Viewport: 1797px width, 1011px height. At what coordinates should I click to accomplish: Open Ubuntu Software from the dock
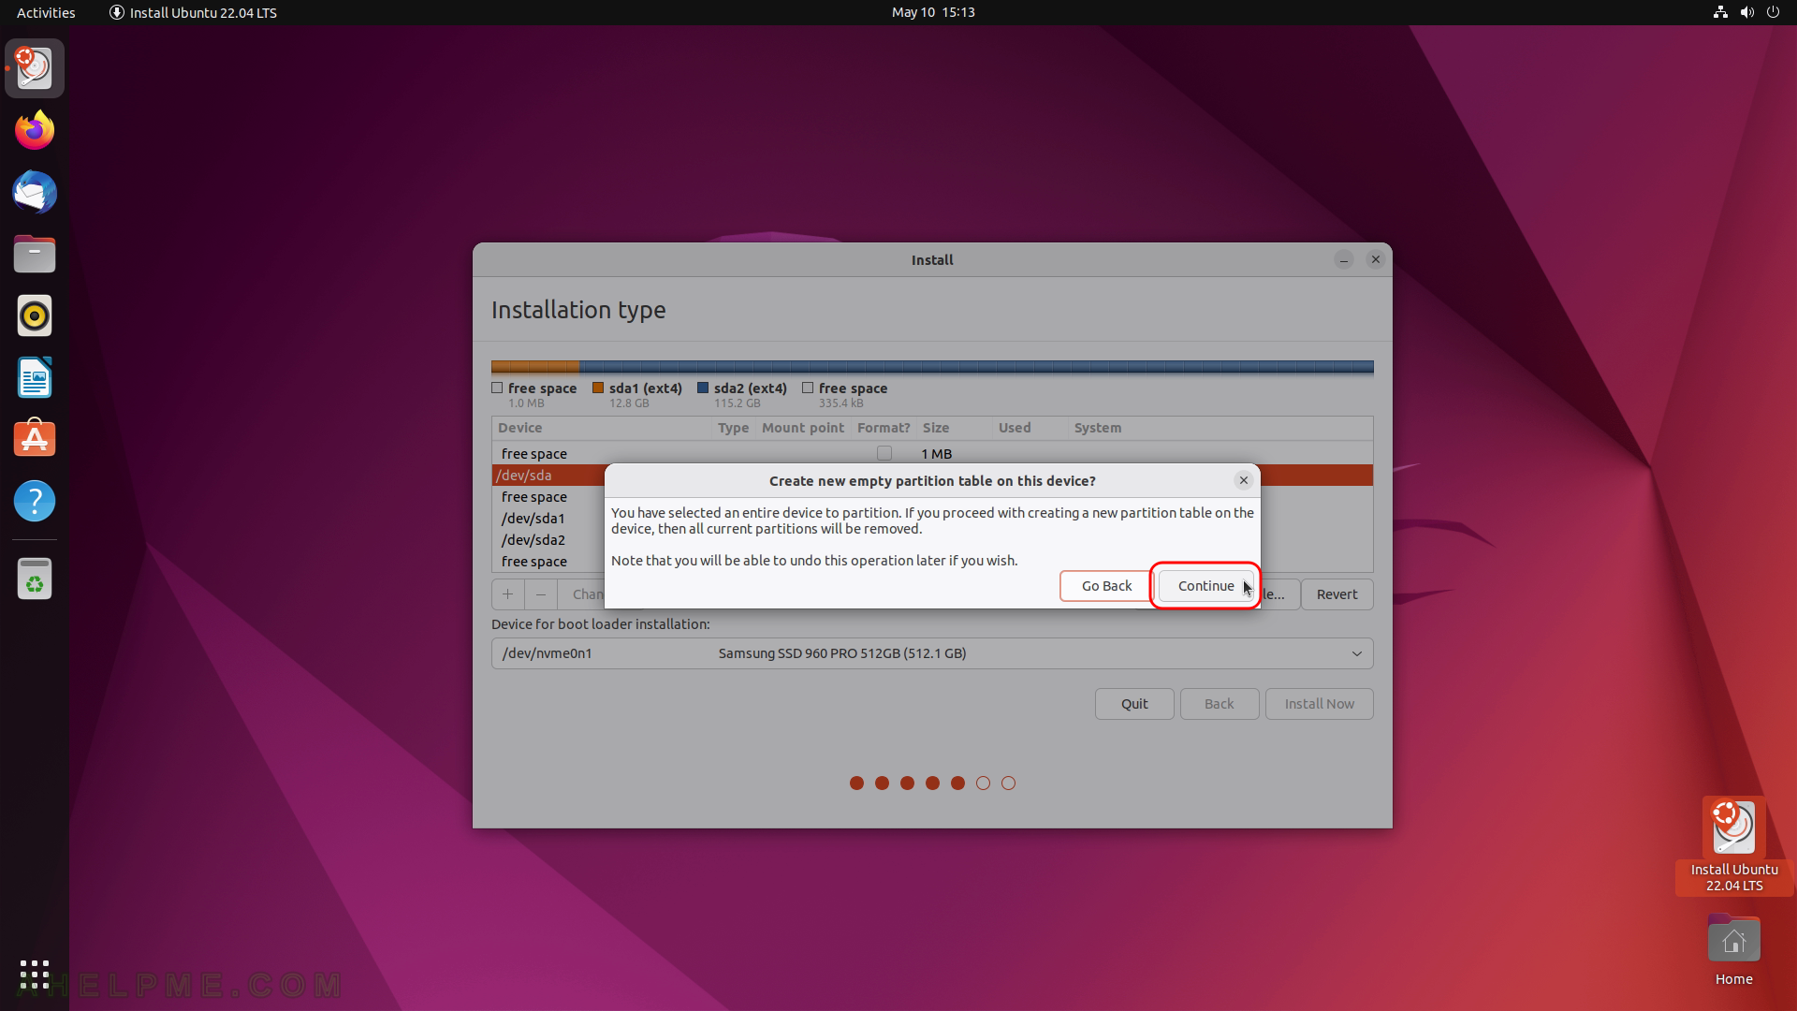tap(35, 439)
